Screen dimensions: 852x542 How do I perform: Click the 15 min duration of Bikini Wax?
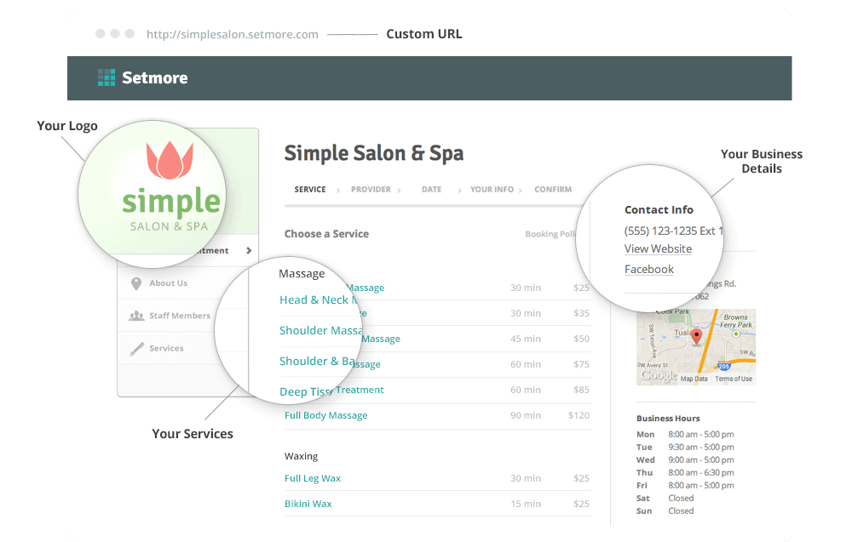point(526,504)
